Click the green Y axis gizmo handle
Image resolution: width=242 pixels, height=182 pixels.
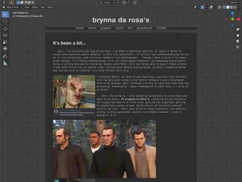[x=233, y=19]
